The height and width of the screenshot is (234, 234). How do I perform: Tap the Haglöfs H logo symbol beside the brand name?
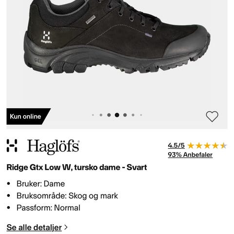pyautogui.click(x=12, y=146)
